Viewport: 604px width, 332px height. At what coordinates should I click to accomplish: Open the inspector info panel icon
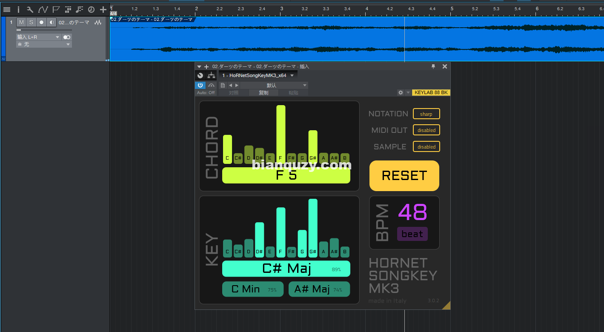(x=18, y=9)
